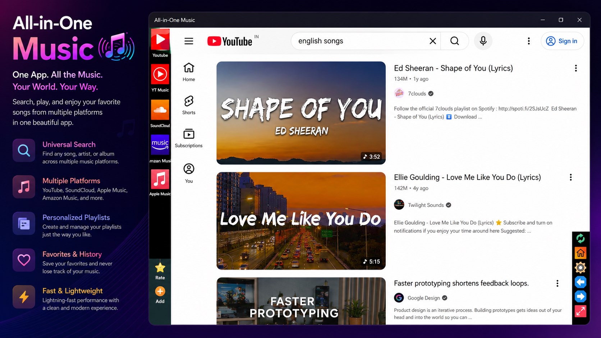This screenshot has height=338, width=601.
Task: Click the magnifier search button
Action: pyautogui.click(x=455, y=41)
